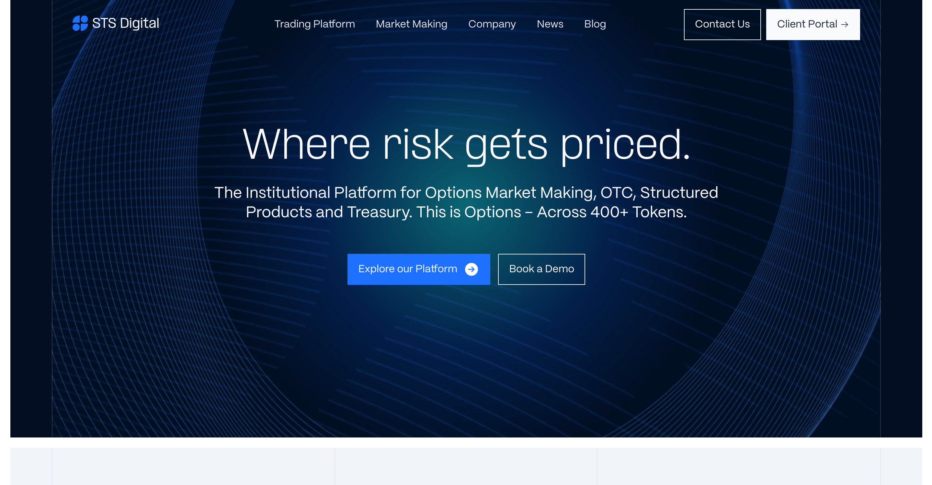Expand the Company navigation menu

492,24
